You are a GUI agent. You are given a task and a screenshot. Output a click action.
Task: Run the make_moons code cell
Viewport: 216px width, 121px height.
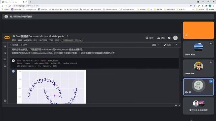[13, 61]
